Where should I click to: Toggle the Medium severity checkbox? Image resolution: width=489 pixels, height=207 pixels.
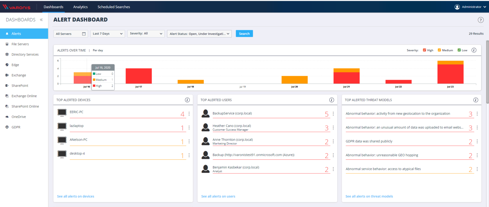[439, 50]
